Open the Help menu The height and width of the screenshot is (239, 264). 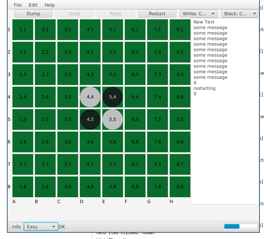[x=50, y=5]
